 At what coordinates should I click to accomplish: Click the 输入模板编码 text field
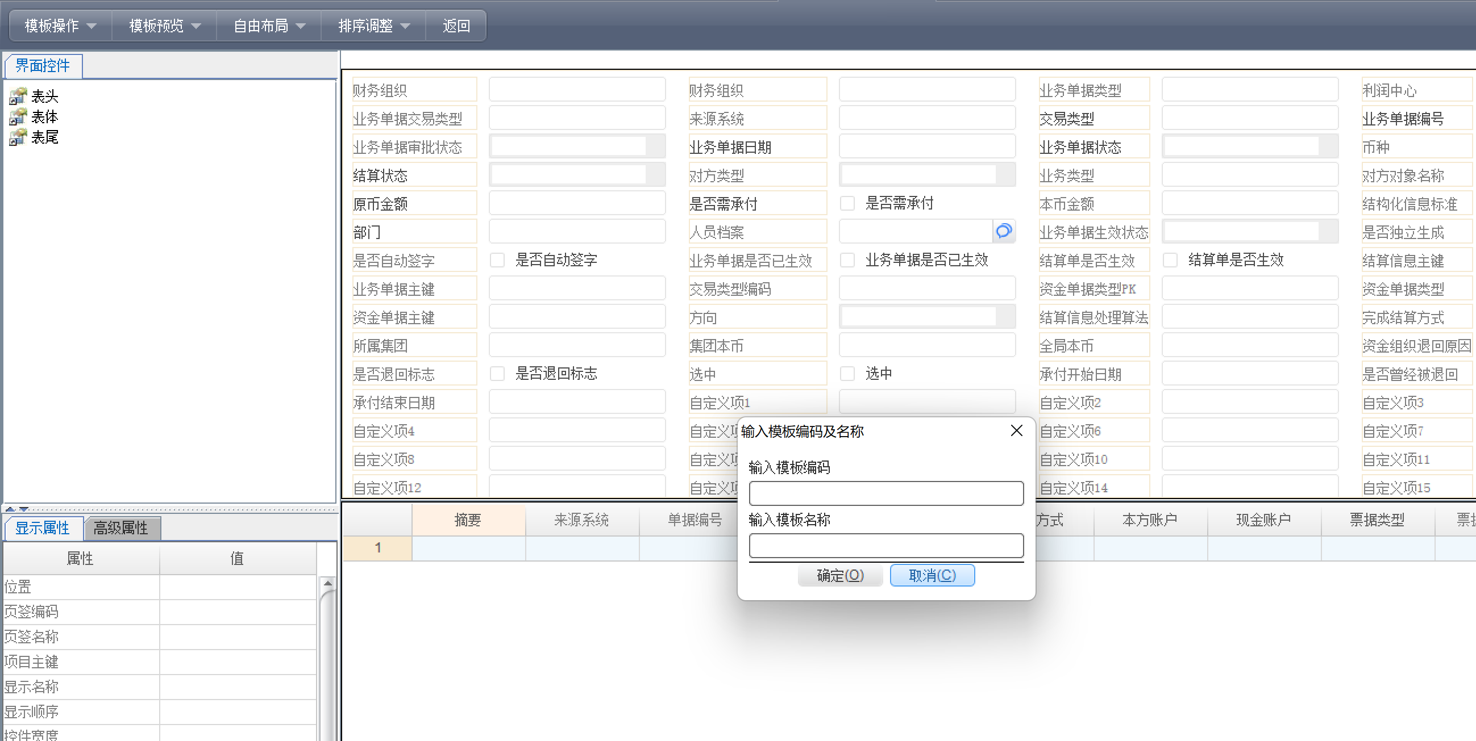886,493
